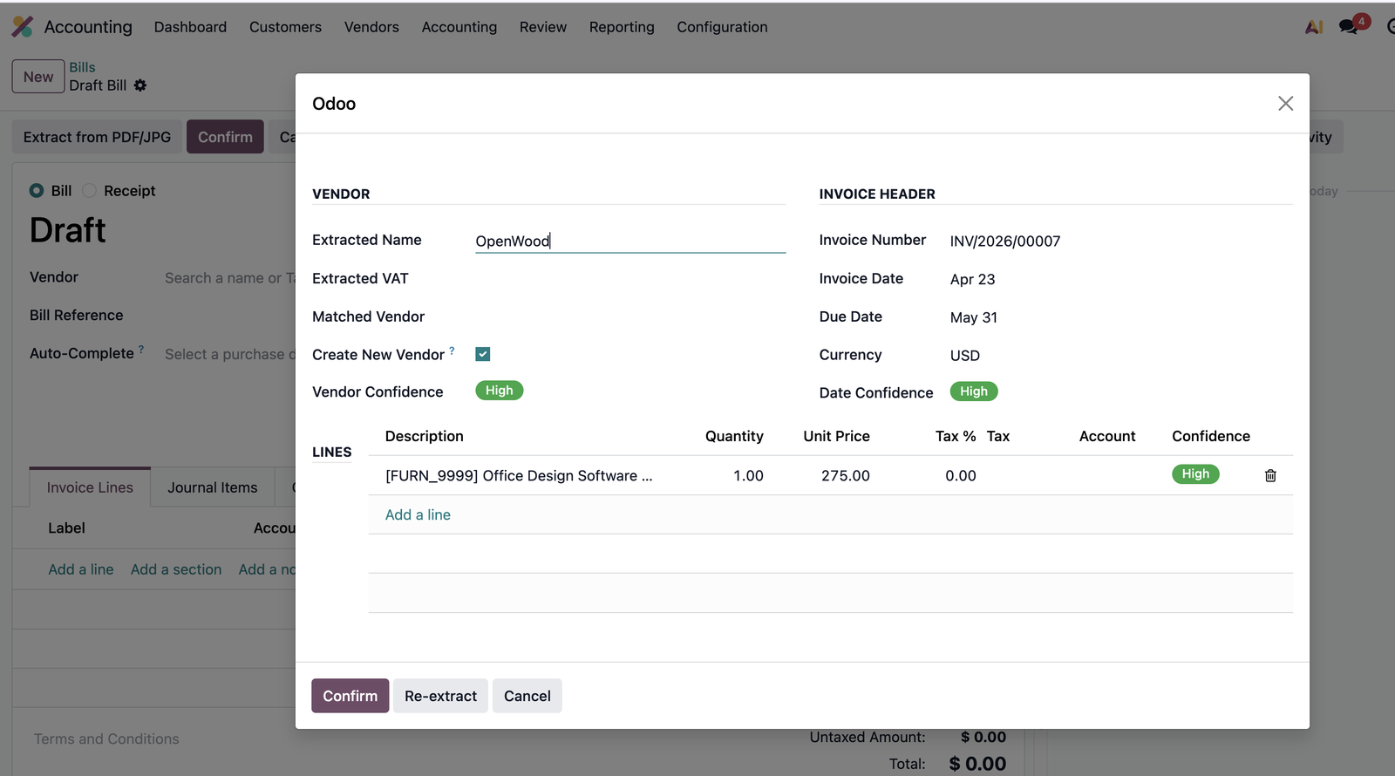Image resolution: width=1395 pixels, height=776 pixels.
Task: Open the Vendors menu
Action: pyautogui.click(x=371, y=27)
